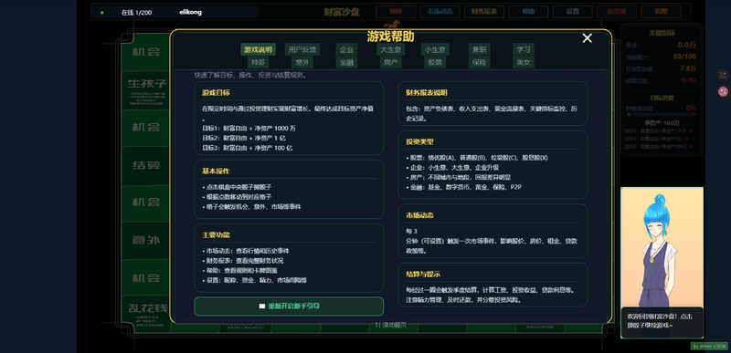Screen dimensions: 731x353
Task: Select the 游戏说明 tab
Action: 259,49
